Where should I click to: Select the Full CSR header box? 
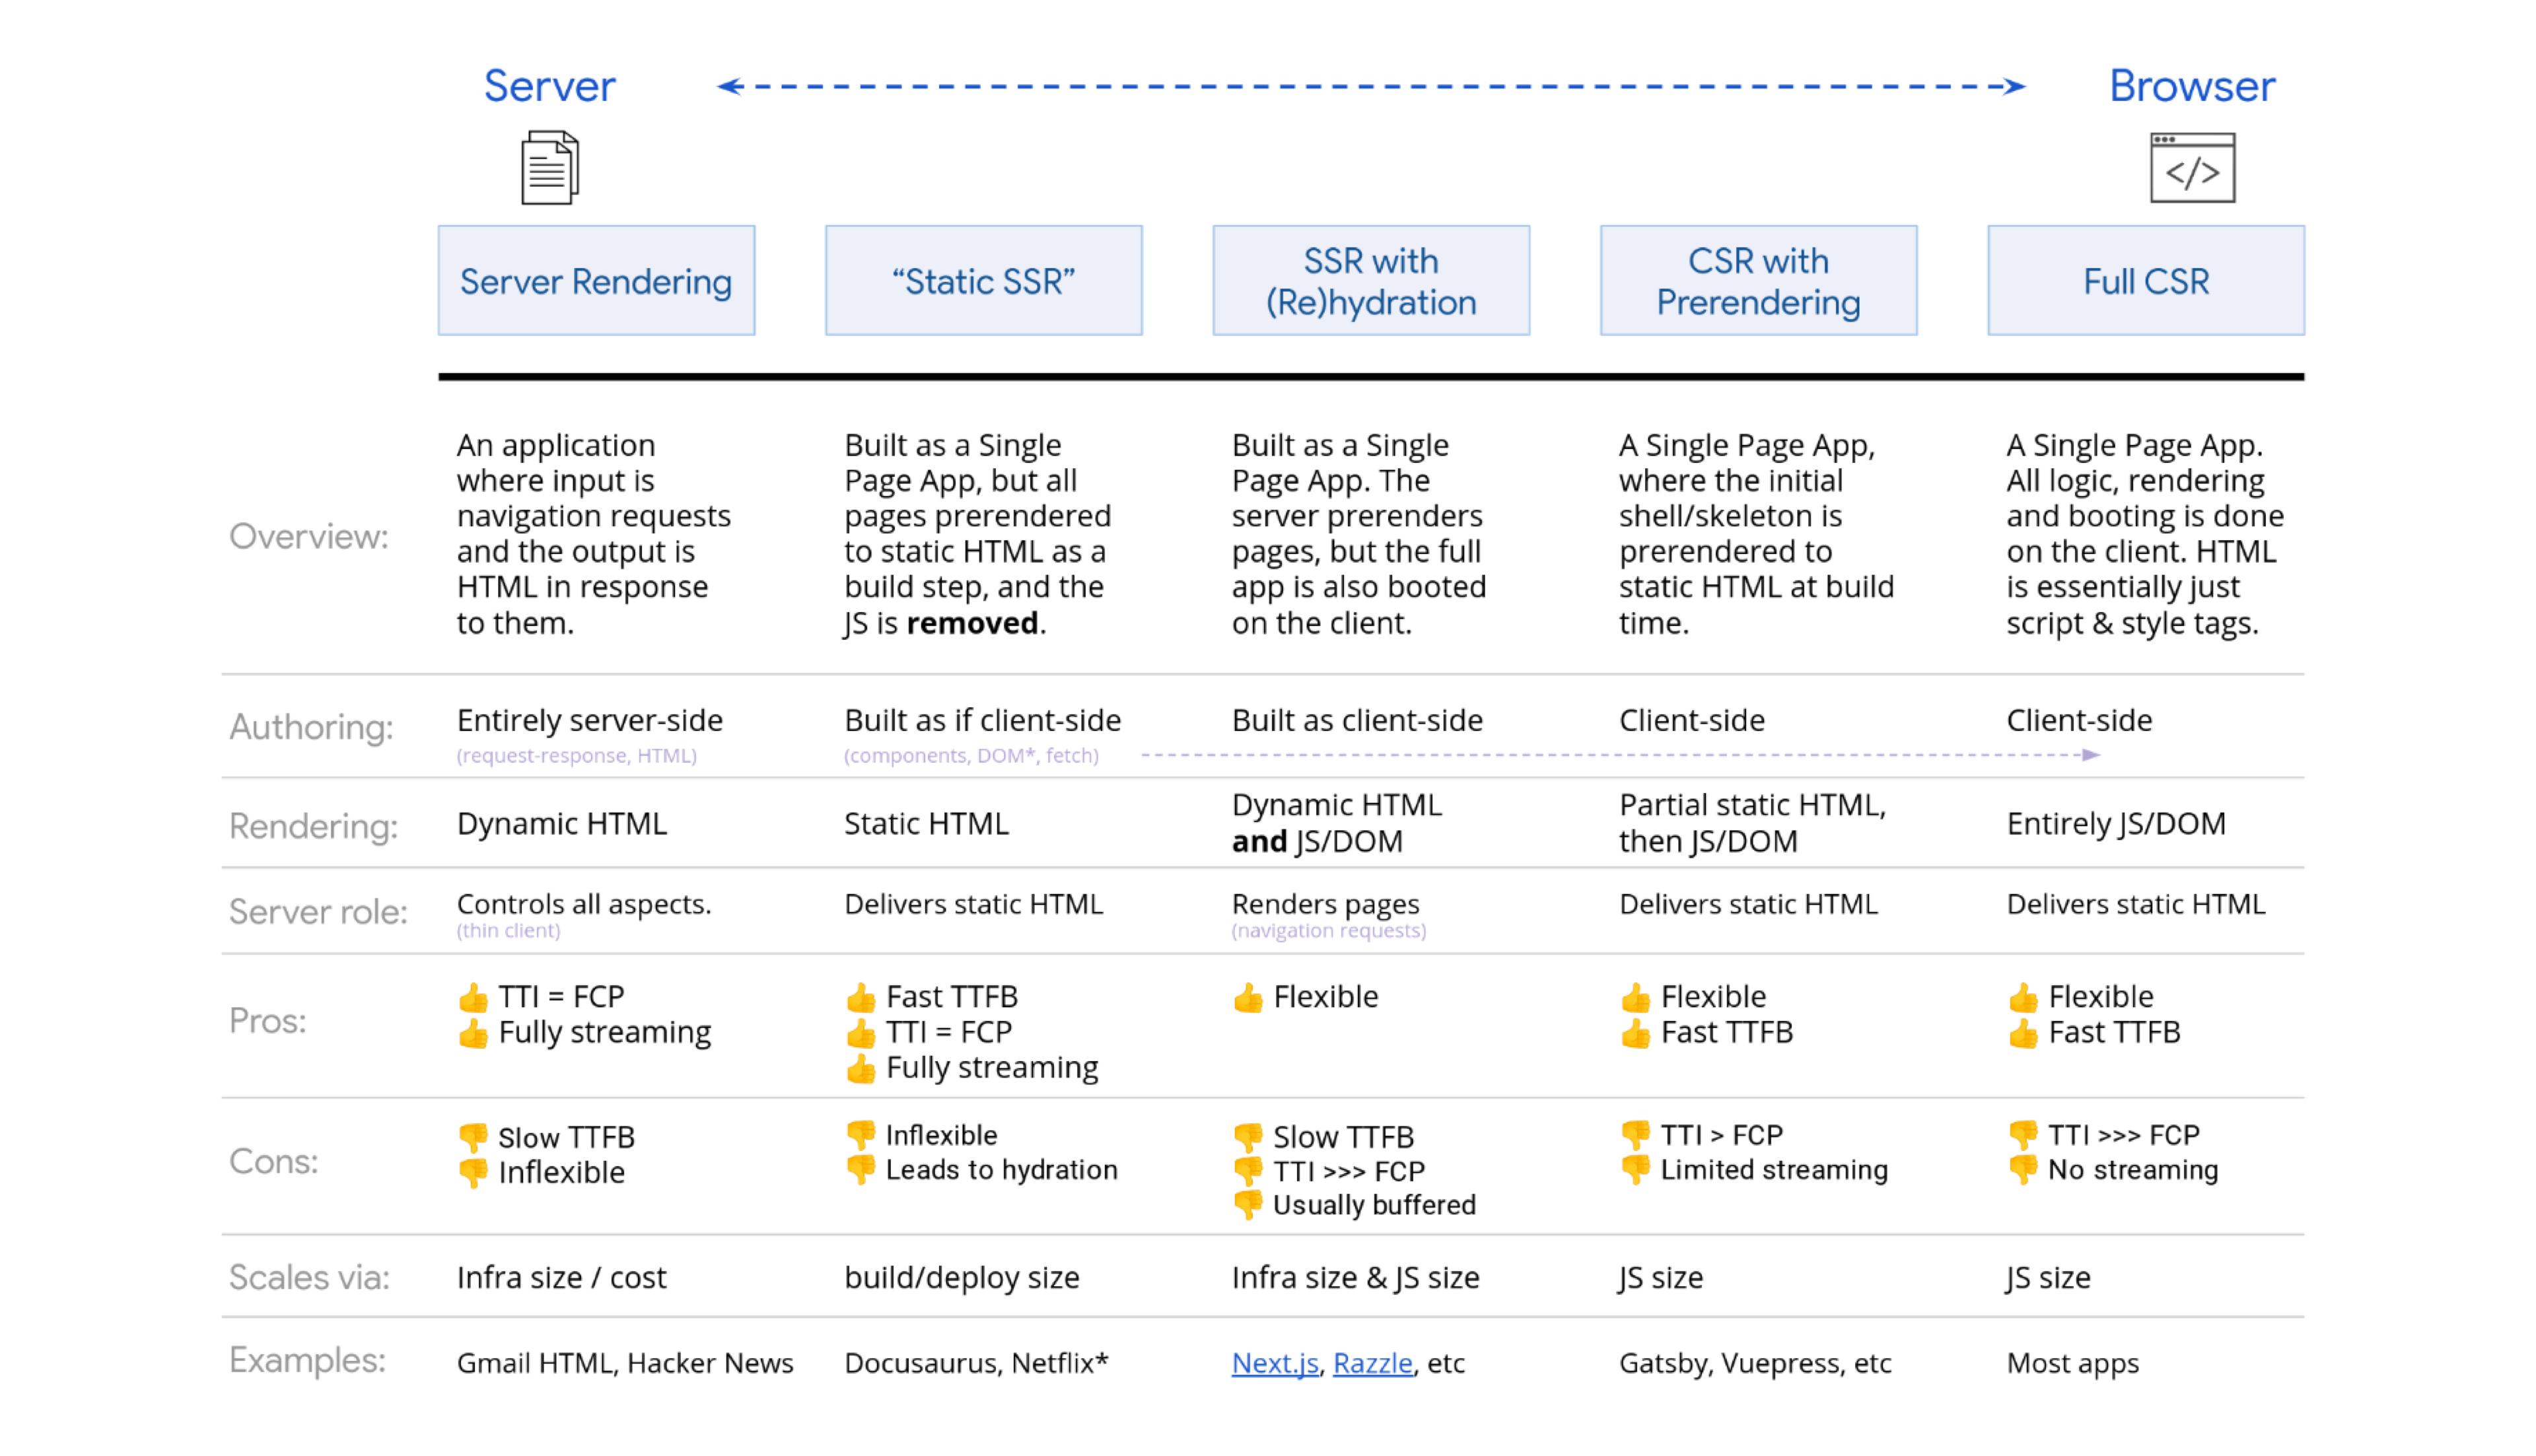point(2145,280)
